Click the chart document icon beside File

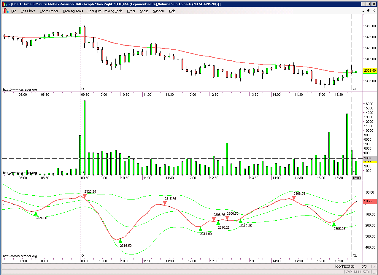[6, 11]
